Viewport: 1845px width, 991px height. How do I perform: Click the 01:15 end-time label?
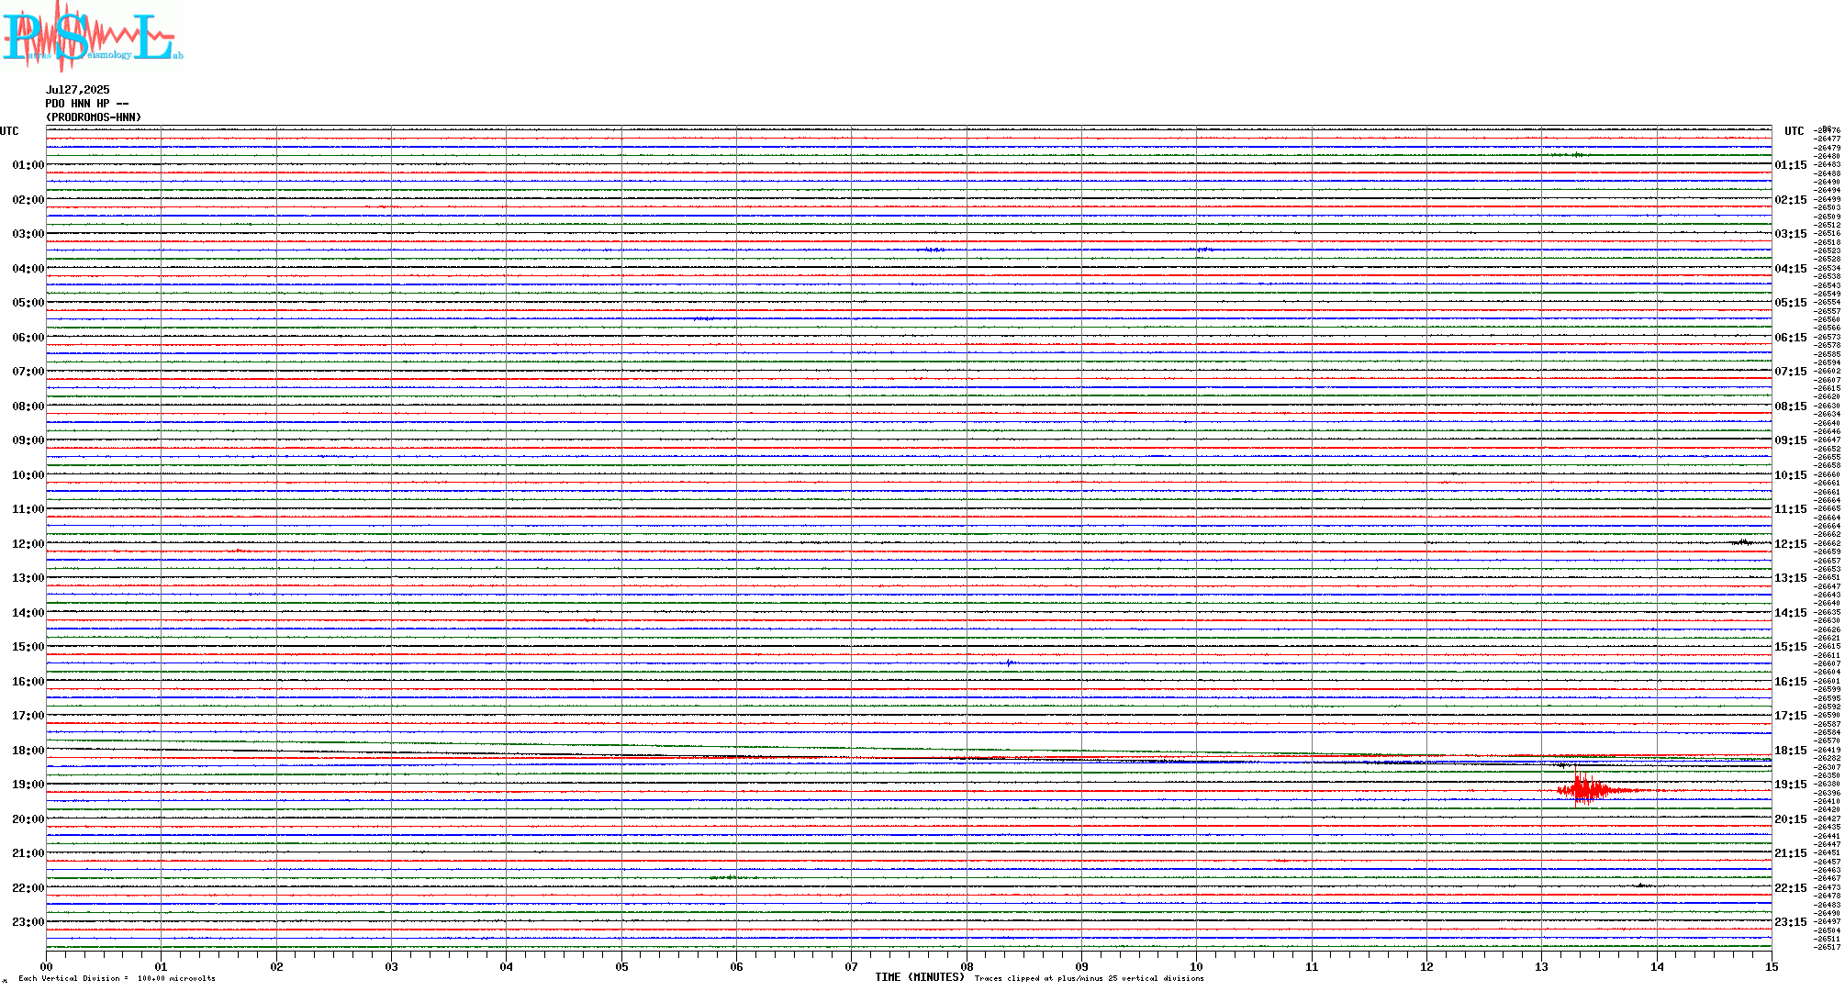pos(1791,165)
